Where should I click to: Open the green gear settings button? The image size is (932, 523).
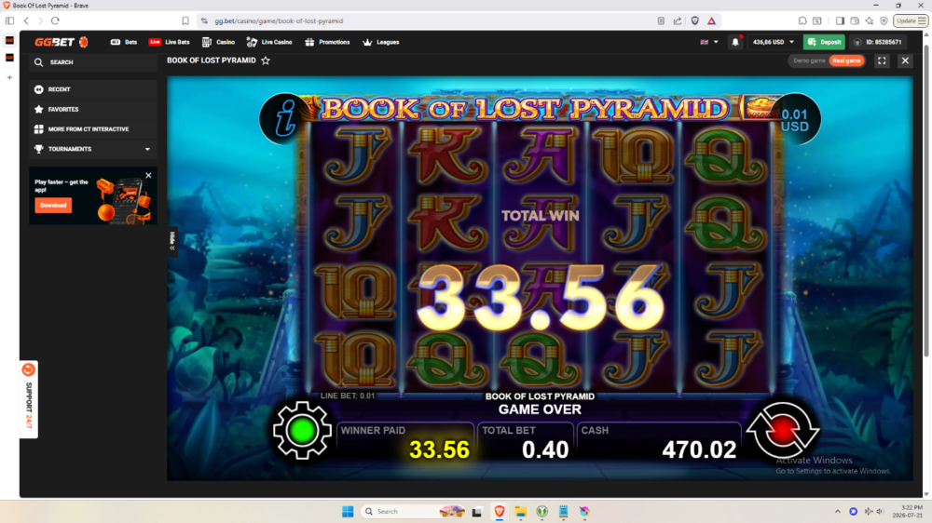[x=302, y=431]
